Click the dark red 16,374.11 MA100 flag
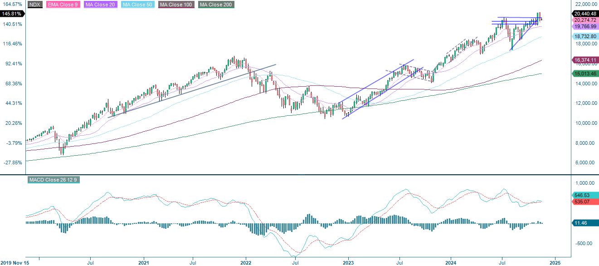The width and height of the screenshot is (599, 266). (x=585, y=60)
